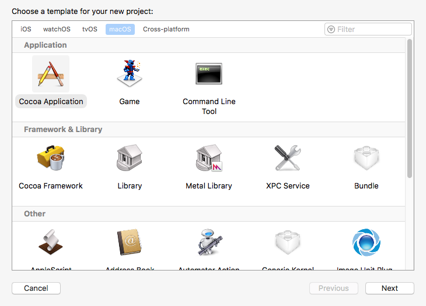The width and height of the screenshot is (426, 306).
Task: Select the Metal Library icon
Action: tap(209, 158)
